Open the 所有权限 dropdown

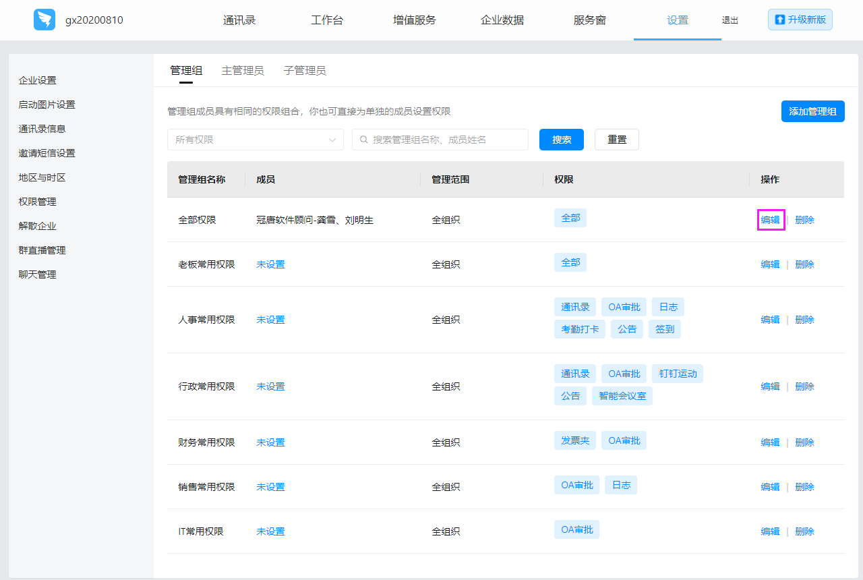pos(256,140)
